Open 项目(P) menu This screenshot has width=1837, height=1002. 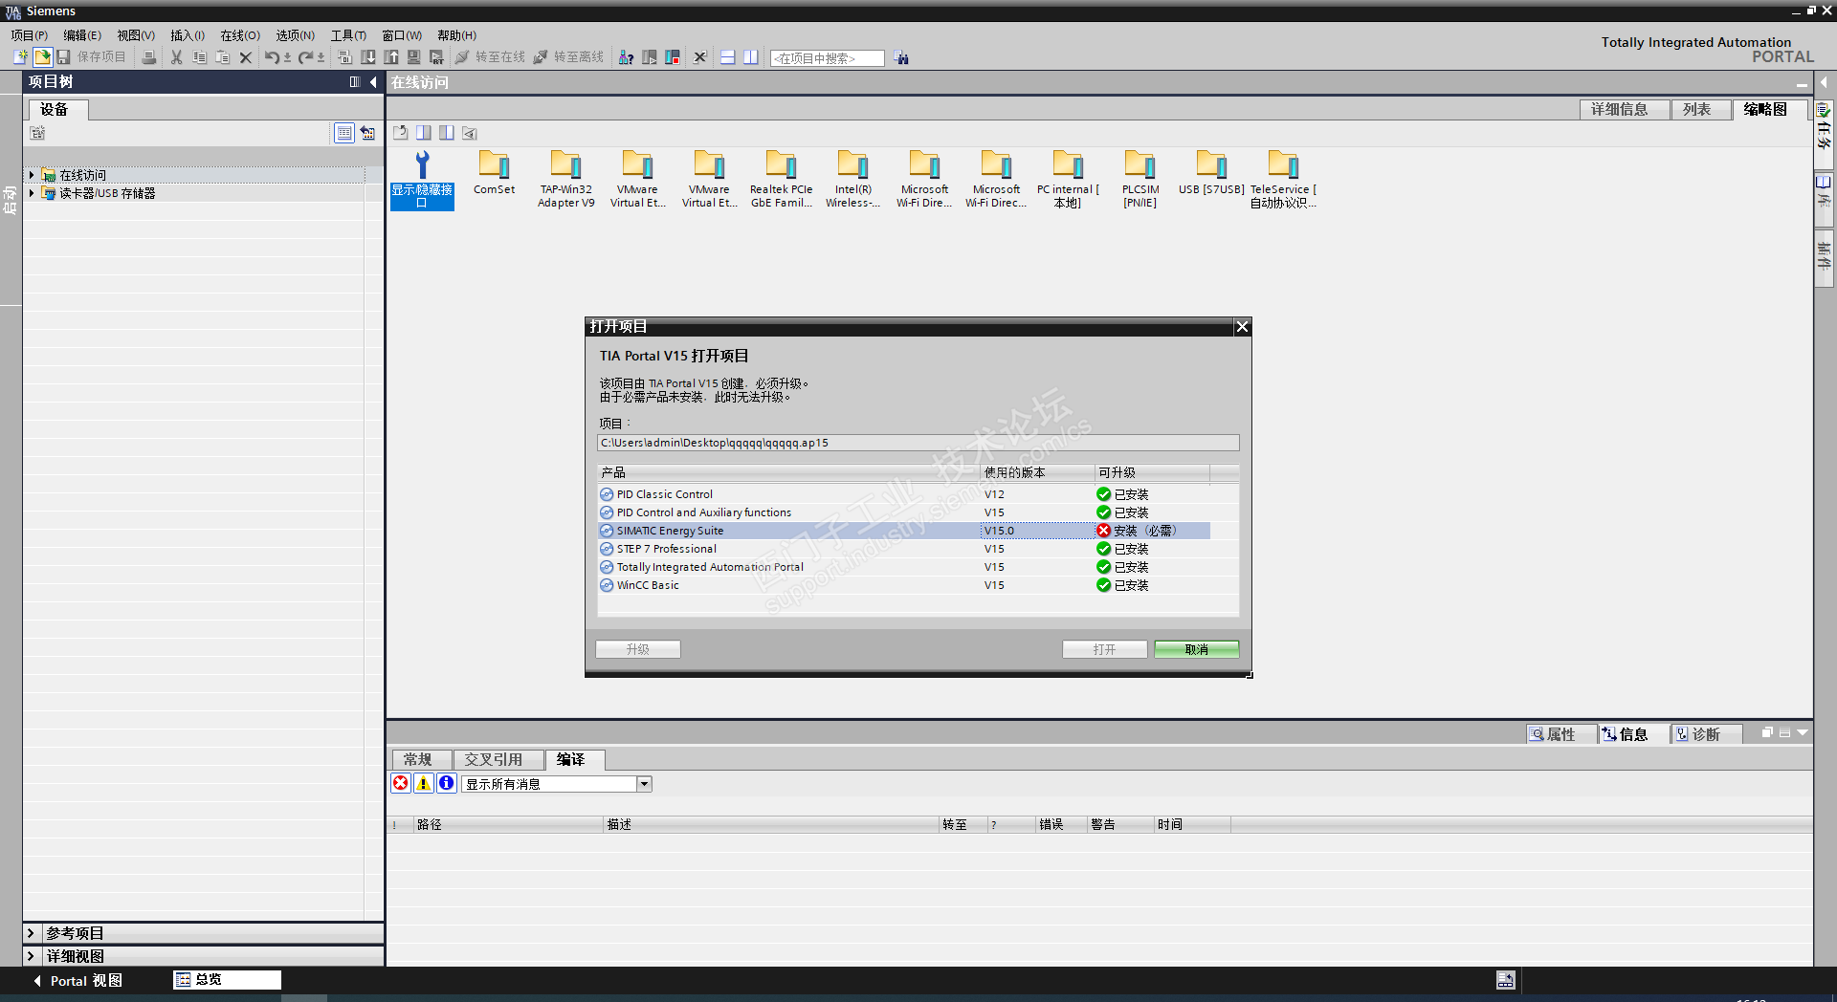pyautogui.click(x=30, y=35)
